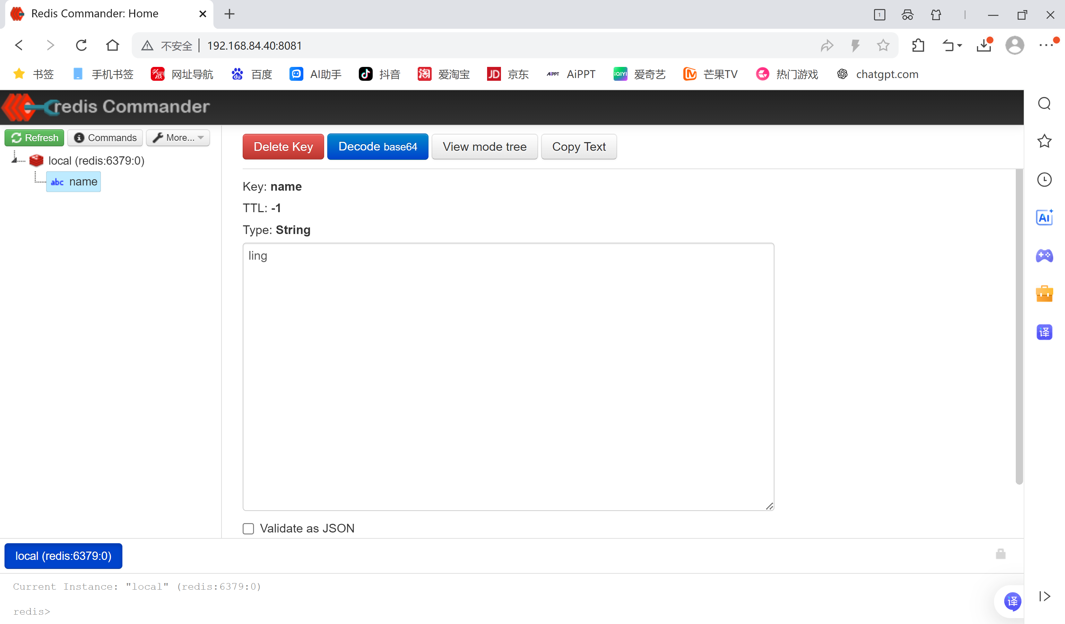Open the shirt skin icon in title bar
The width and height of the screenshot is (1065, 624).
[936, 15]
